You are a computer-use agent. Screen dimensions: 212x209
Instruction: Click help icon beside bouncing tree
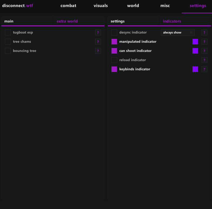tap(98, 51)
